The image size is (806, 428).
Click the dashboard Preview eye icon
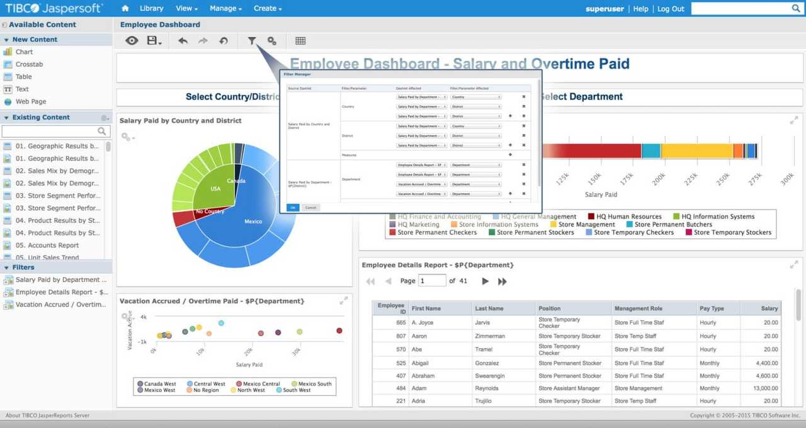132,41
